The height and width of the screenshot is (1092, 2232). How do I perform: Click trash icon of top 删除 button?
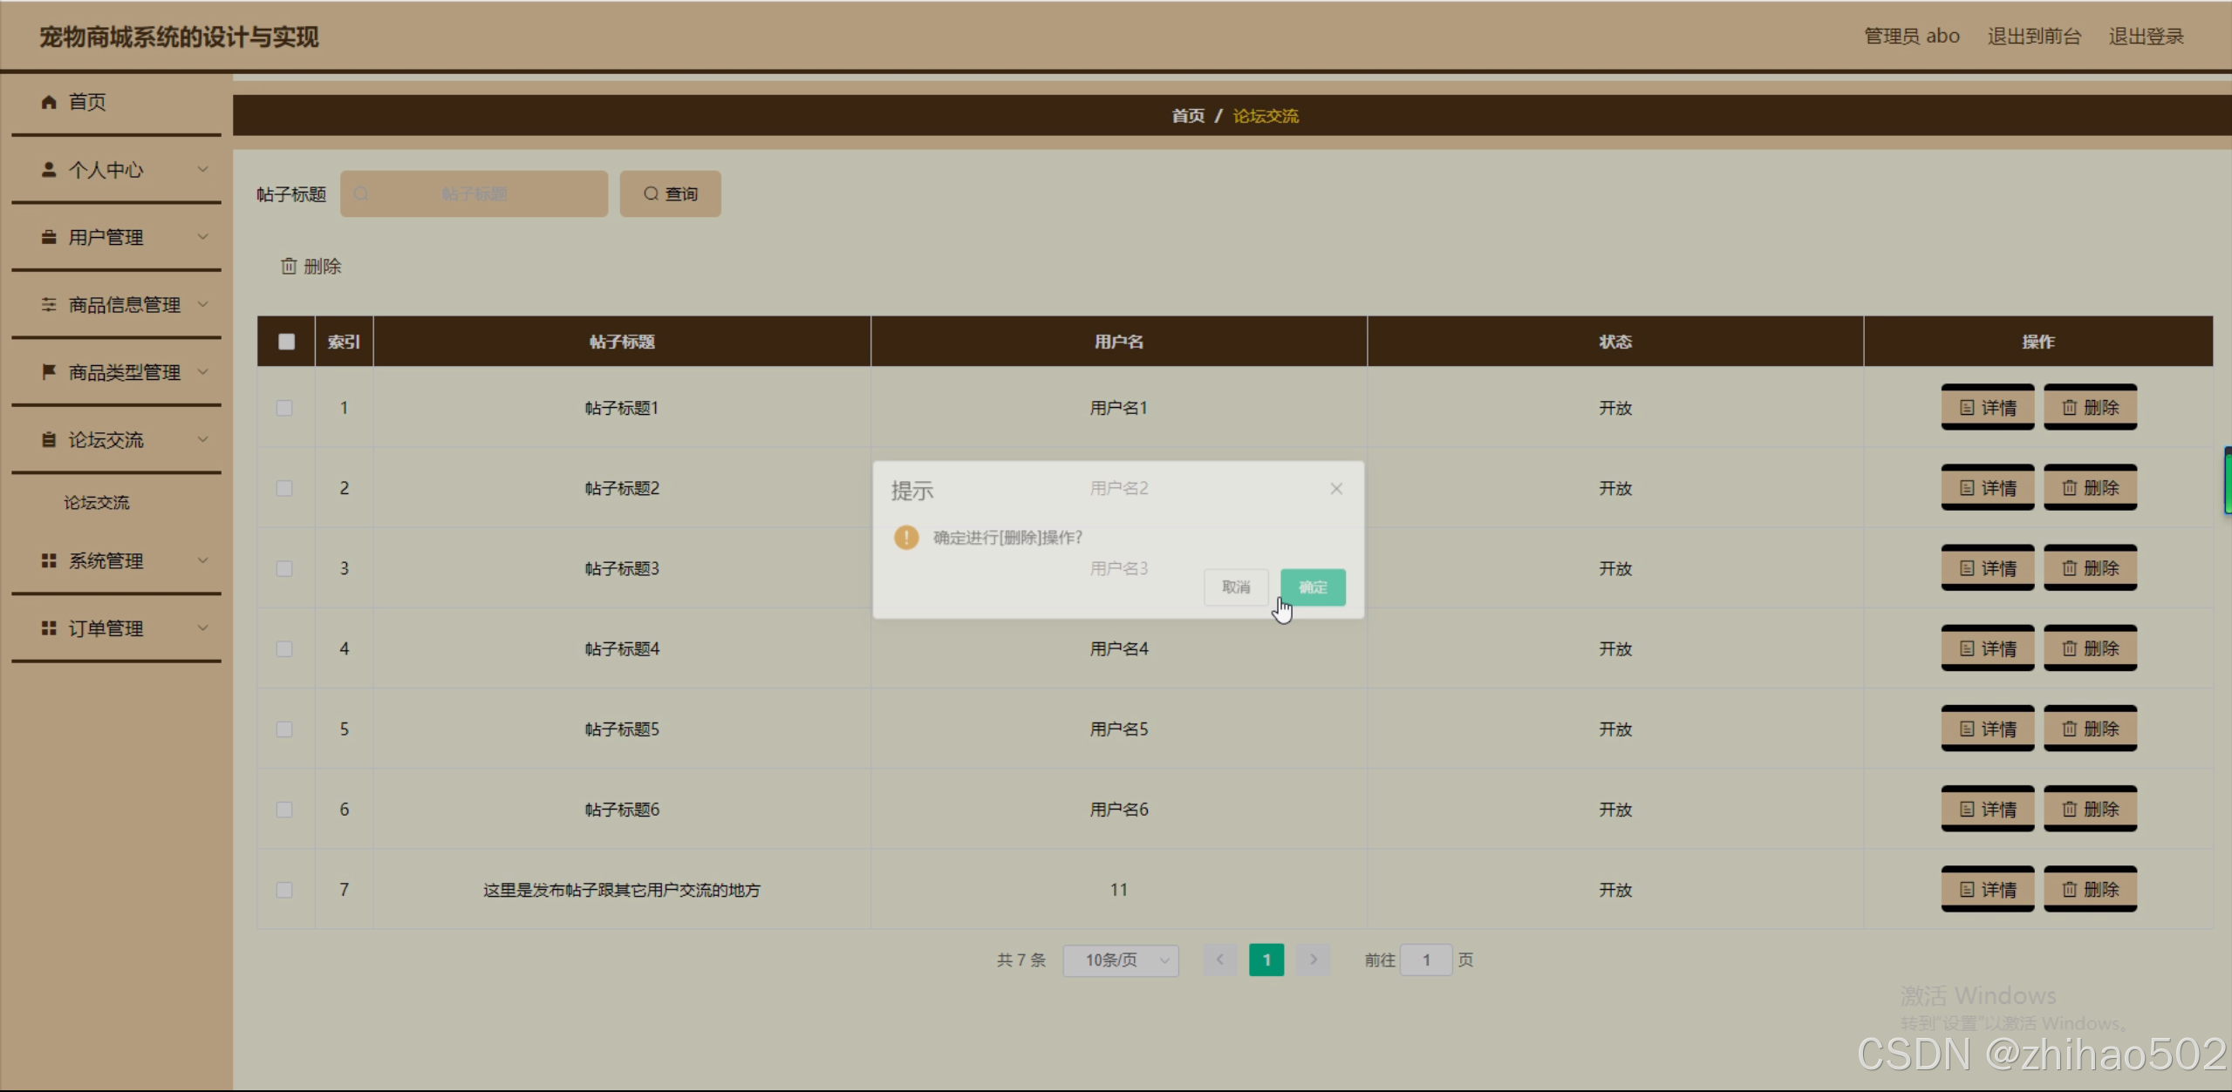[289, 266]
